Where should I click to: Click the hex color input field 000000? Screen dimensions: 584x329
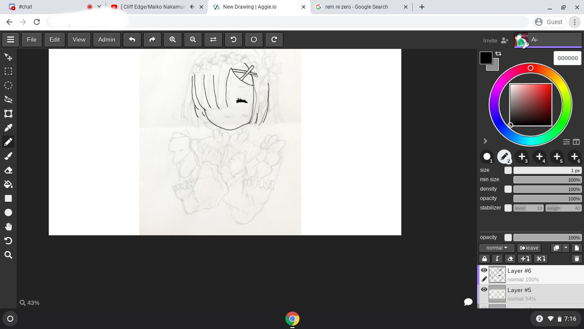point(568,58)
